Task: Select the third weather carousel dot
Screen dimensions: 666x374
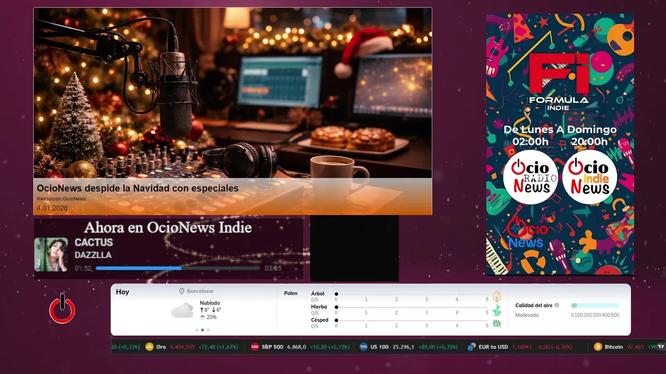Action: point(208,330)
